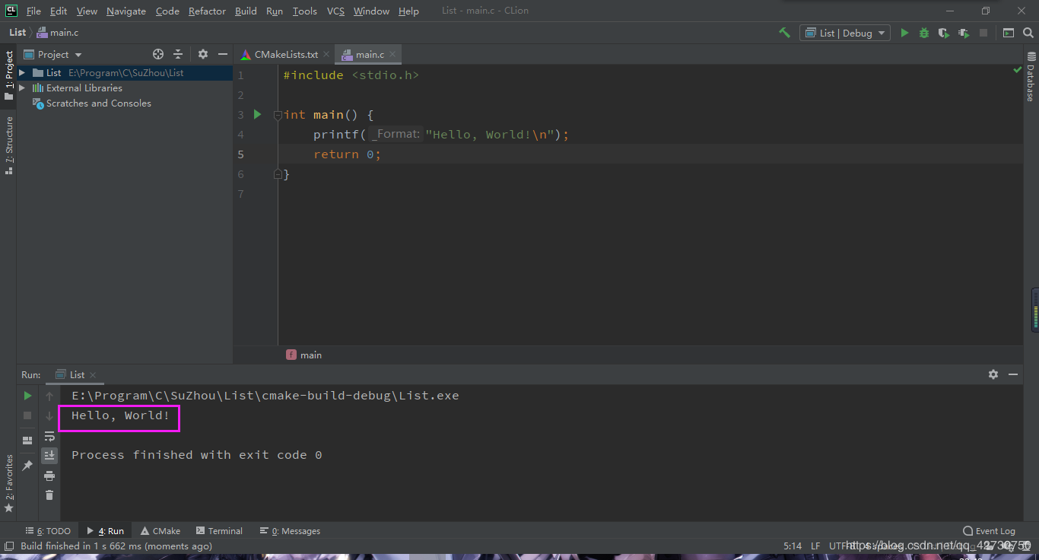Viewport: 1039px width, 560px height.
Task: Open the Terminal tool window
Action: pyautogui.click(x=220, y=531)
